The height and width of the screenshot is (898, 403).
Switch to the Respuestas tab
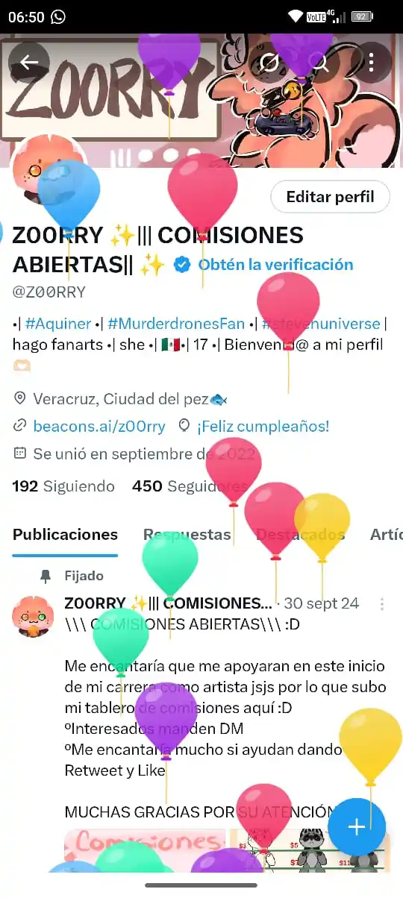pos(187,534)
